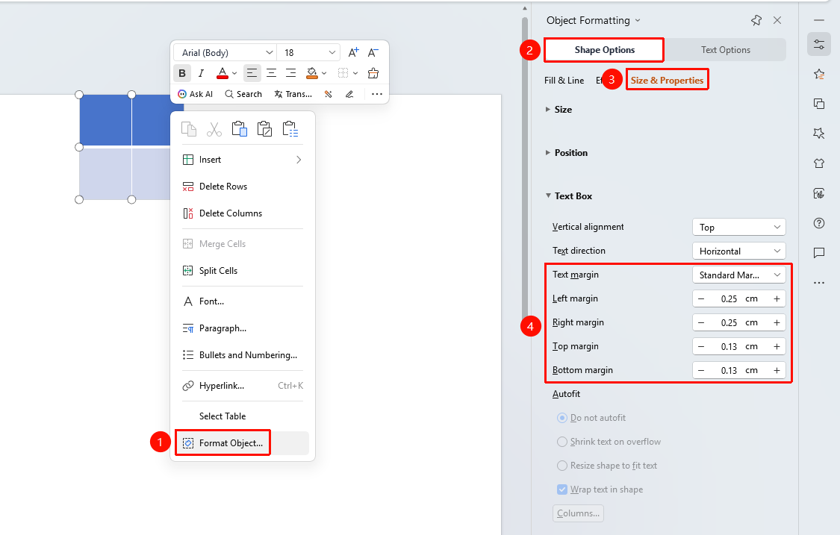Image resolution: width=840 pixels, height=535 pixels.
Task: Open the three-dots overflow in the mini toolbar
Action: tap(377, 94)
